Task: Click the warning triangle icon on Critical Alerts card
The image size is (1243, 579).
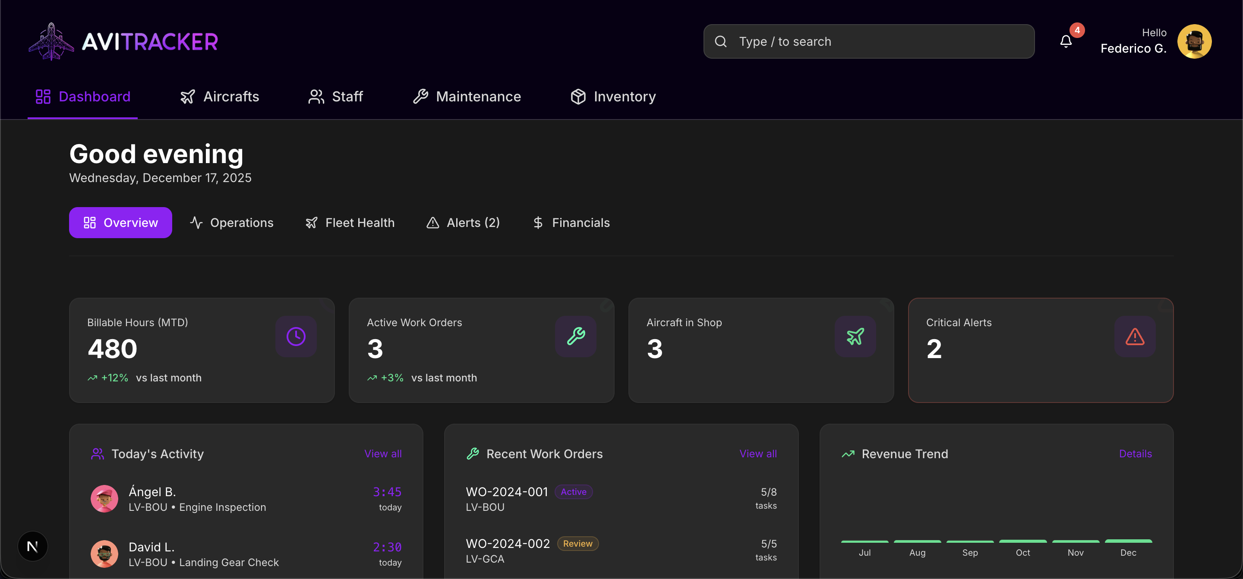Action: (x=1134, y=336)
